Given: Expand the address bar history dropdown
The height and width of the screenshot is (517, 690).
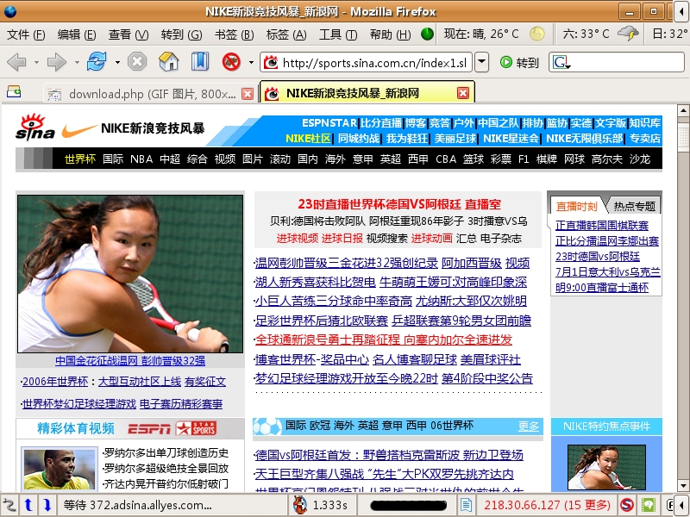Looking at the screenshot, I should [482, 62].
